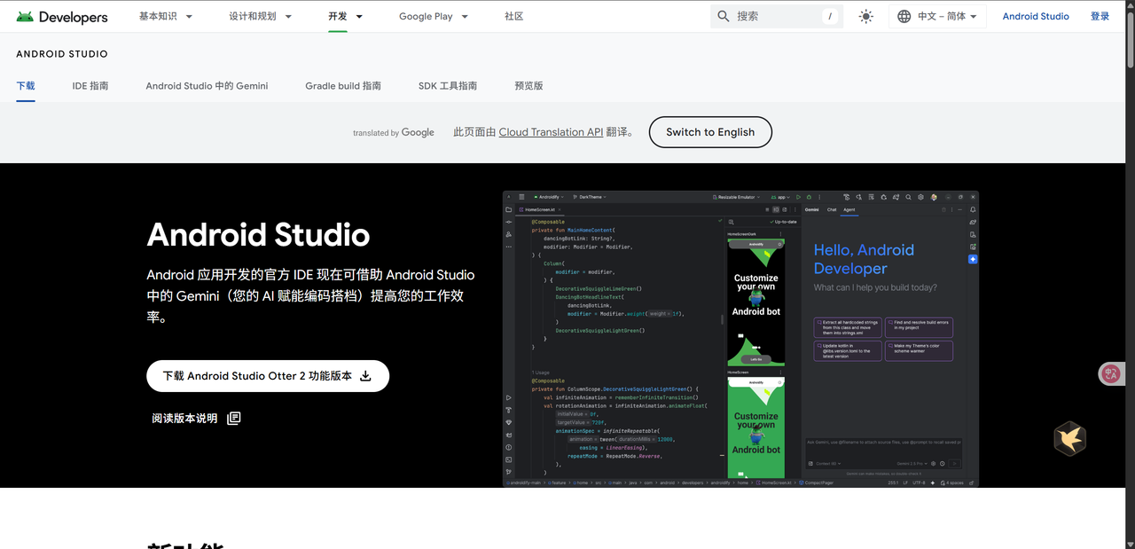This screenshot has height=549, width=1135.
Task: Click the Debug bug icon in IDE preview toolbar
Action: click(809, 197)
